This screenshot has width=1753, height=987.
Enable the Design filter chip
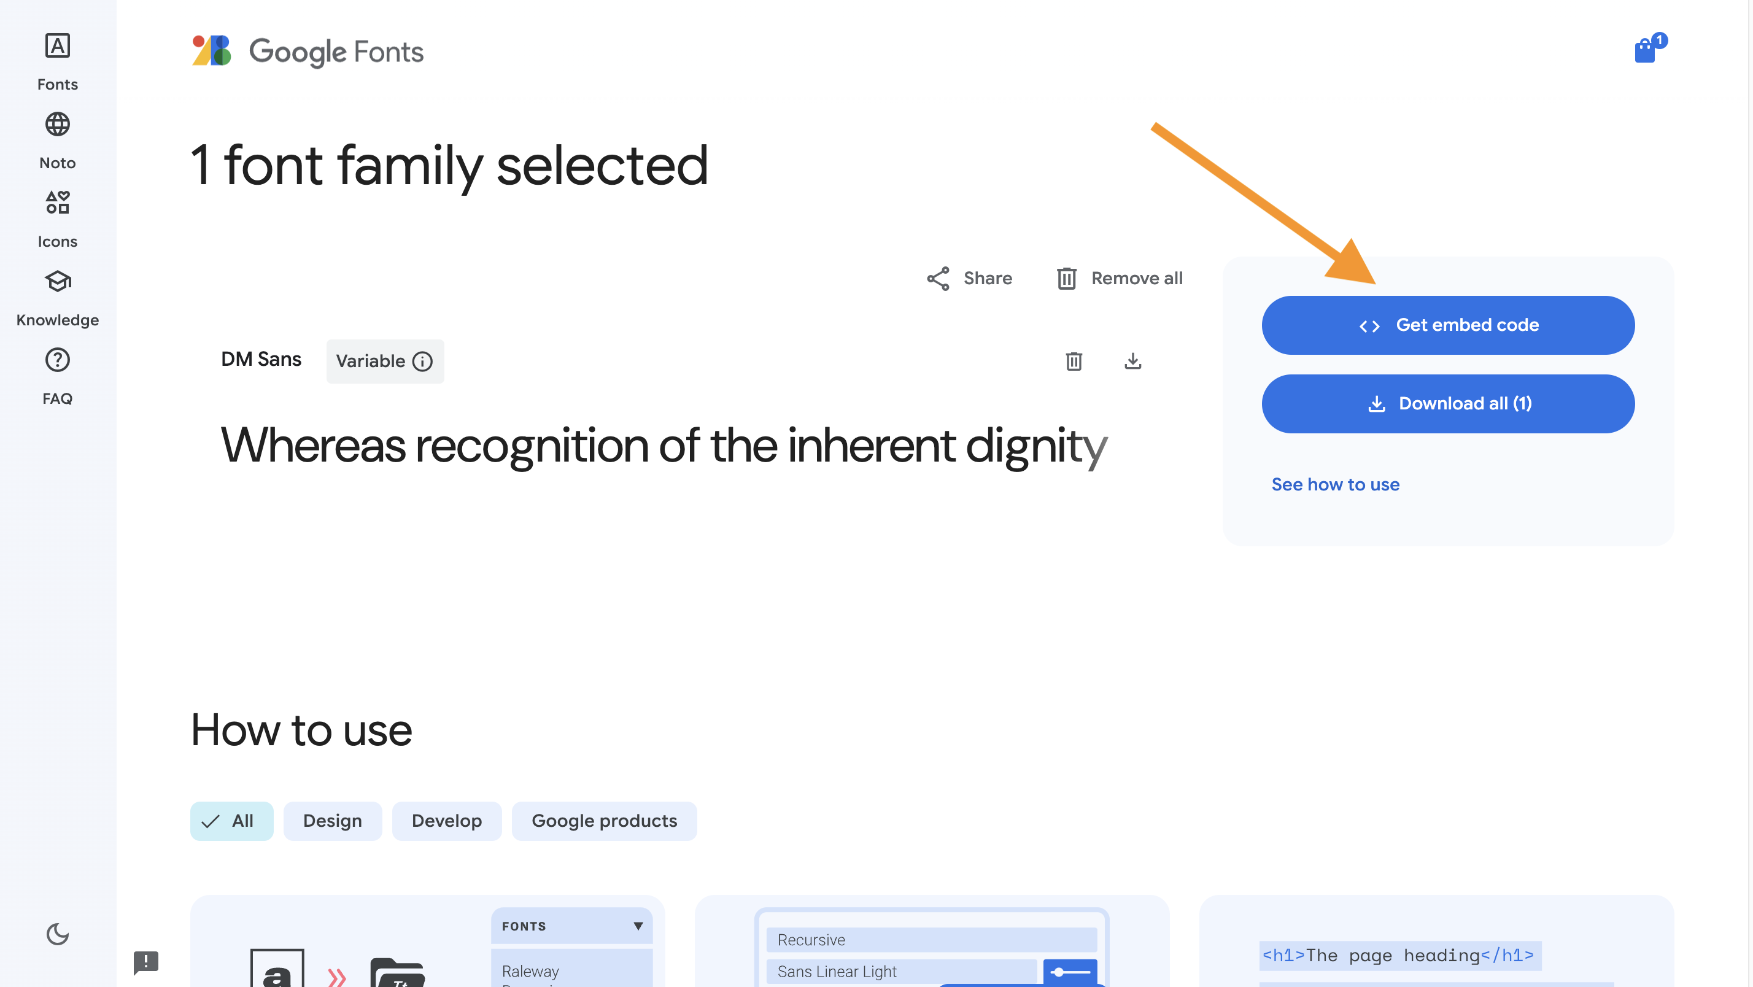(x=332, y=821)
